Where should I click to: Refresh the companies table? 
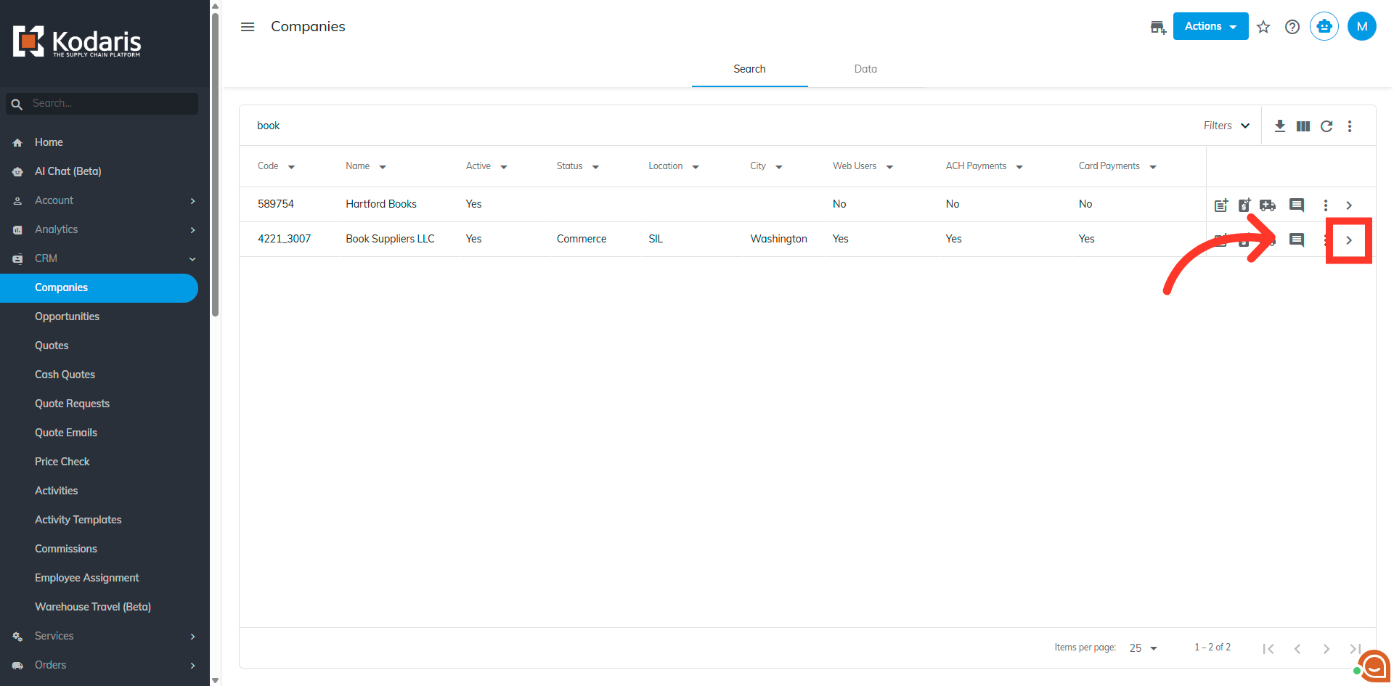1326,126
